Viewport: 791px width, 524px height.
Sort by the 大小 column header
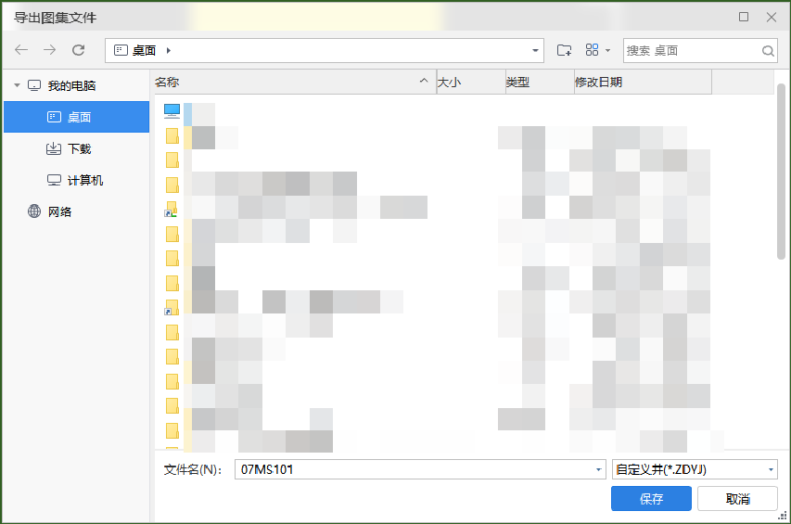coord(471,82)
